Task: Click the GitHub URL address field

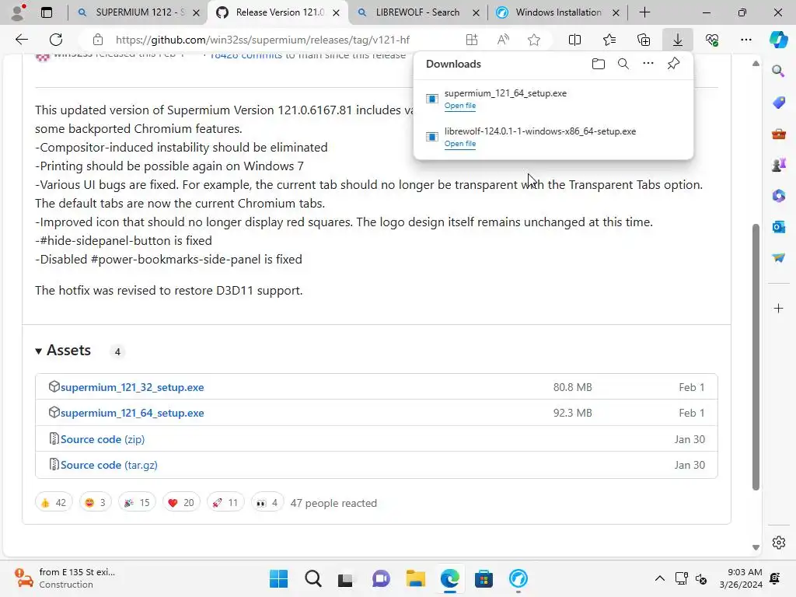Action: point(263,40)
